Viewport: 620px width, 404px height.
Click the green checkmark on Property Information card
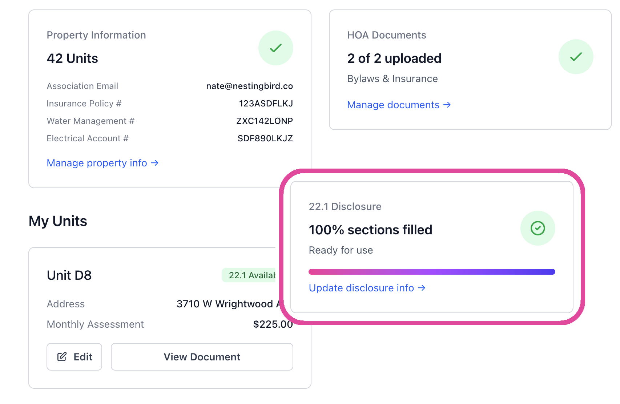[x=276, y=48]
